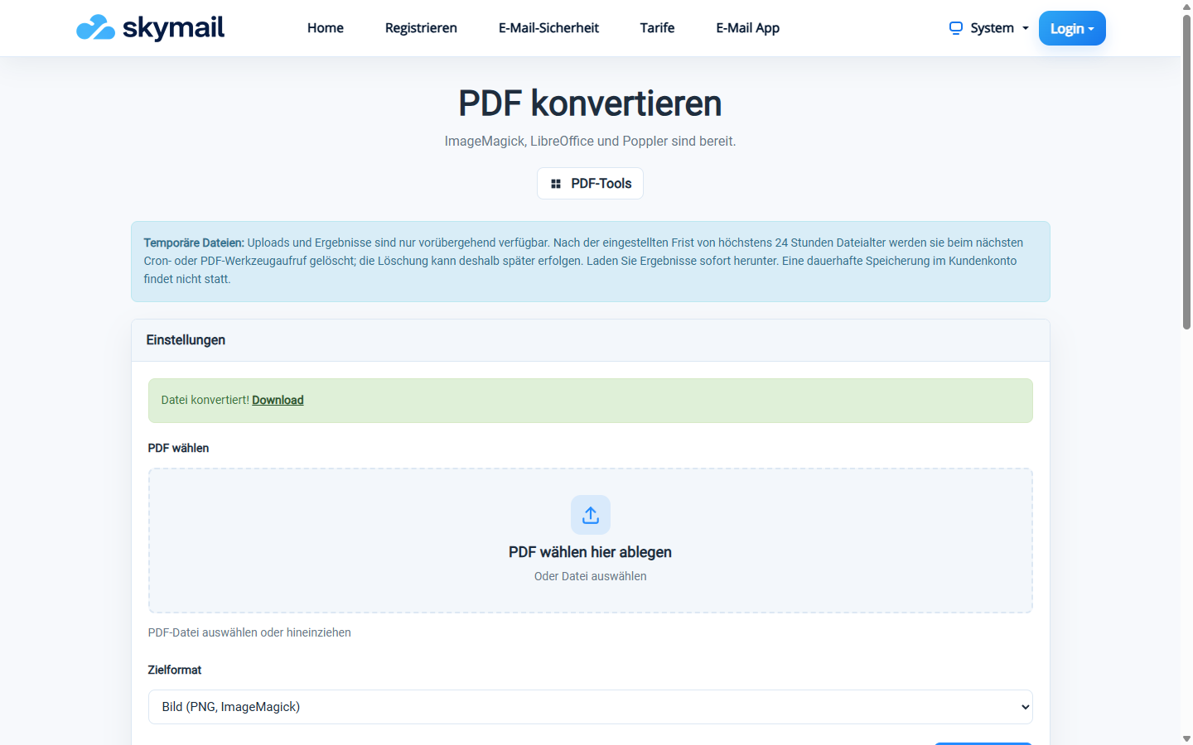Expand the Zielformat select box

(591, 707)
